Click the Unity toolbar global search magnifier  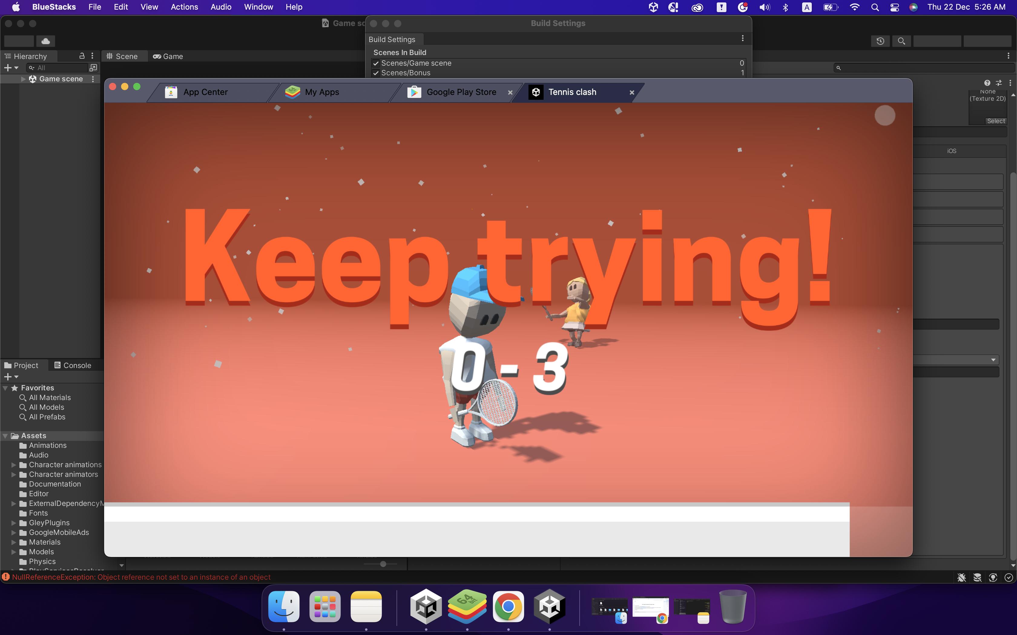pyautogui.click(x=901, y=41)
